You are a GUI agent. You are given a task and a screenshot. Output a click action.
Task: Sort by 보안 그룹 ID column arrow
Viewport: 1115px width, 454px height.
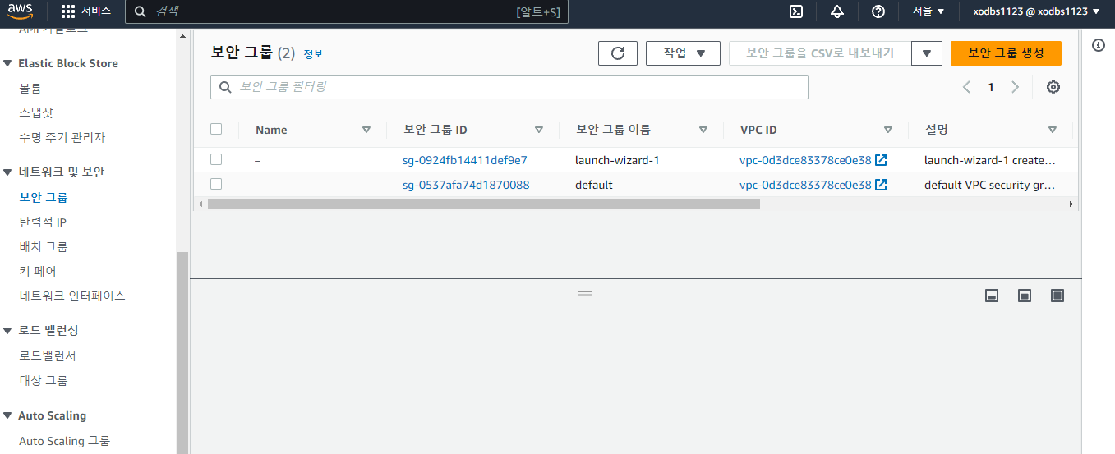tap(539, 130)
